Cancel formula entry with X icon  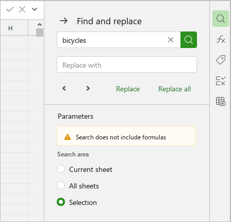pos(22,9)
